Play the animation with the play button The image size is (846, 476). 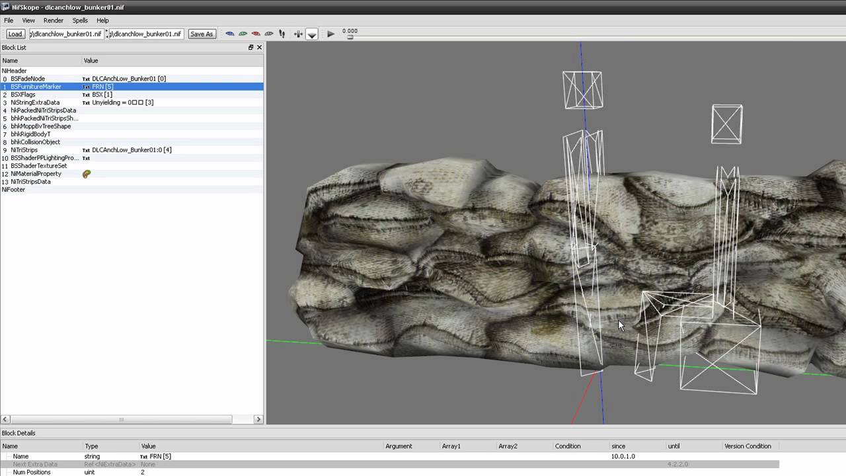330,34
